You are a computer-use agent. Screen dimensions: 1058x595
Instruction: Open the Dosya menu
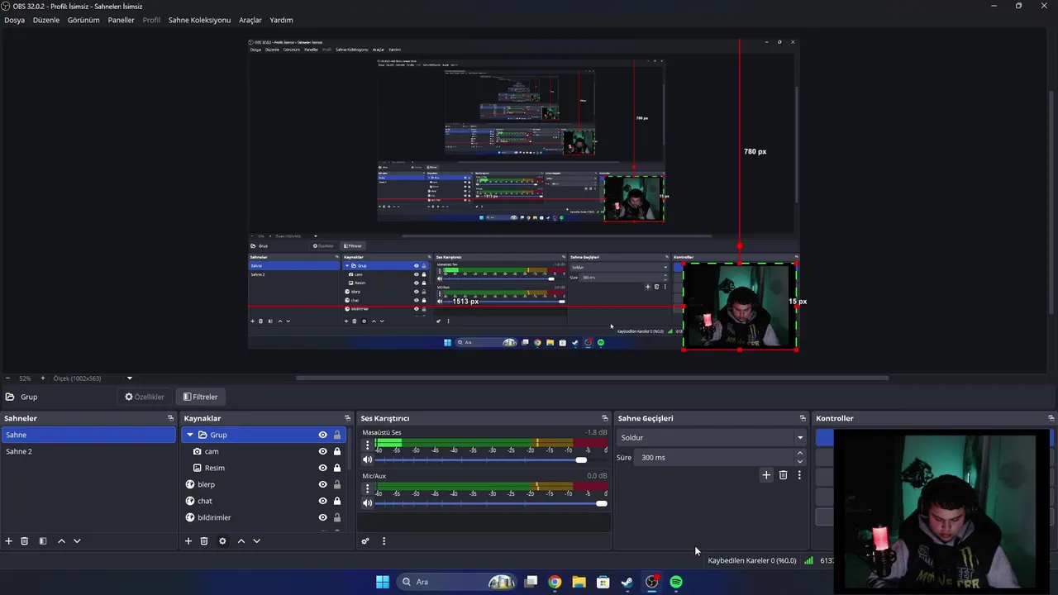[x=14, y=20]
